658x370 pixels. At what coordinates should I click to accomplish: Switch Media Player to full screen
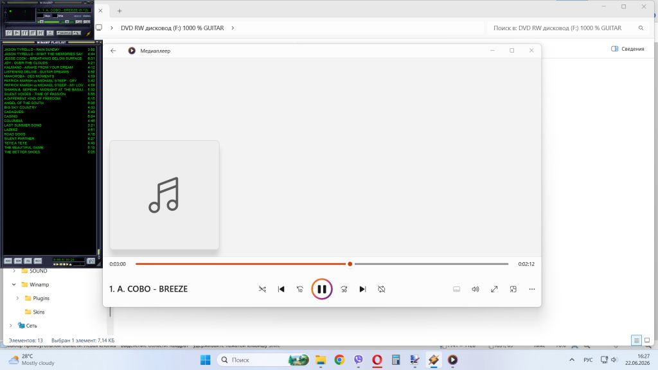tap(494, 289)
